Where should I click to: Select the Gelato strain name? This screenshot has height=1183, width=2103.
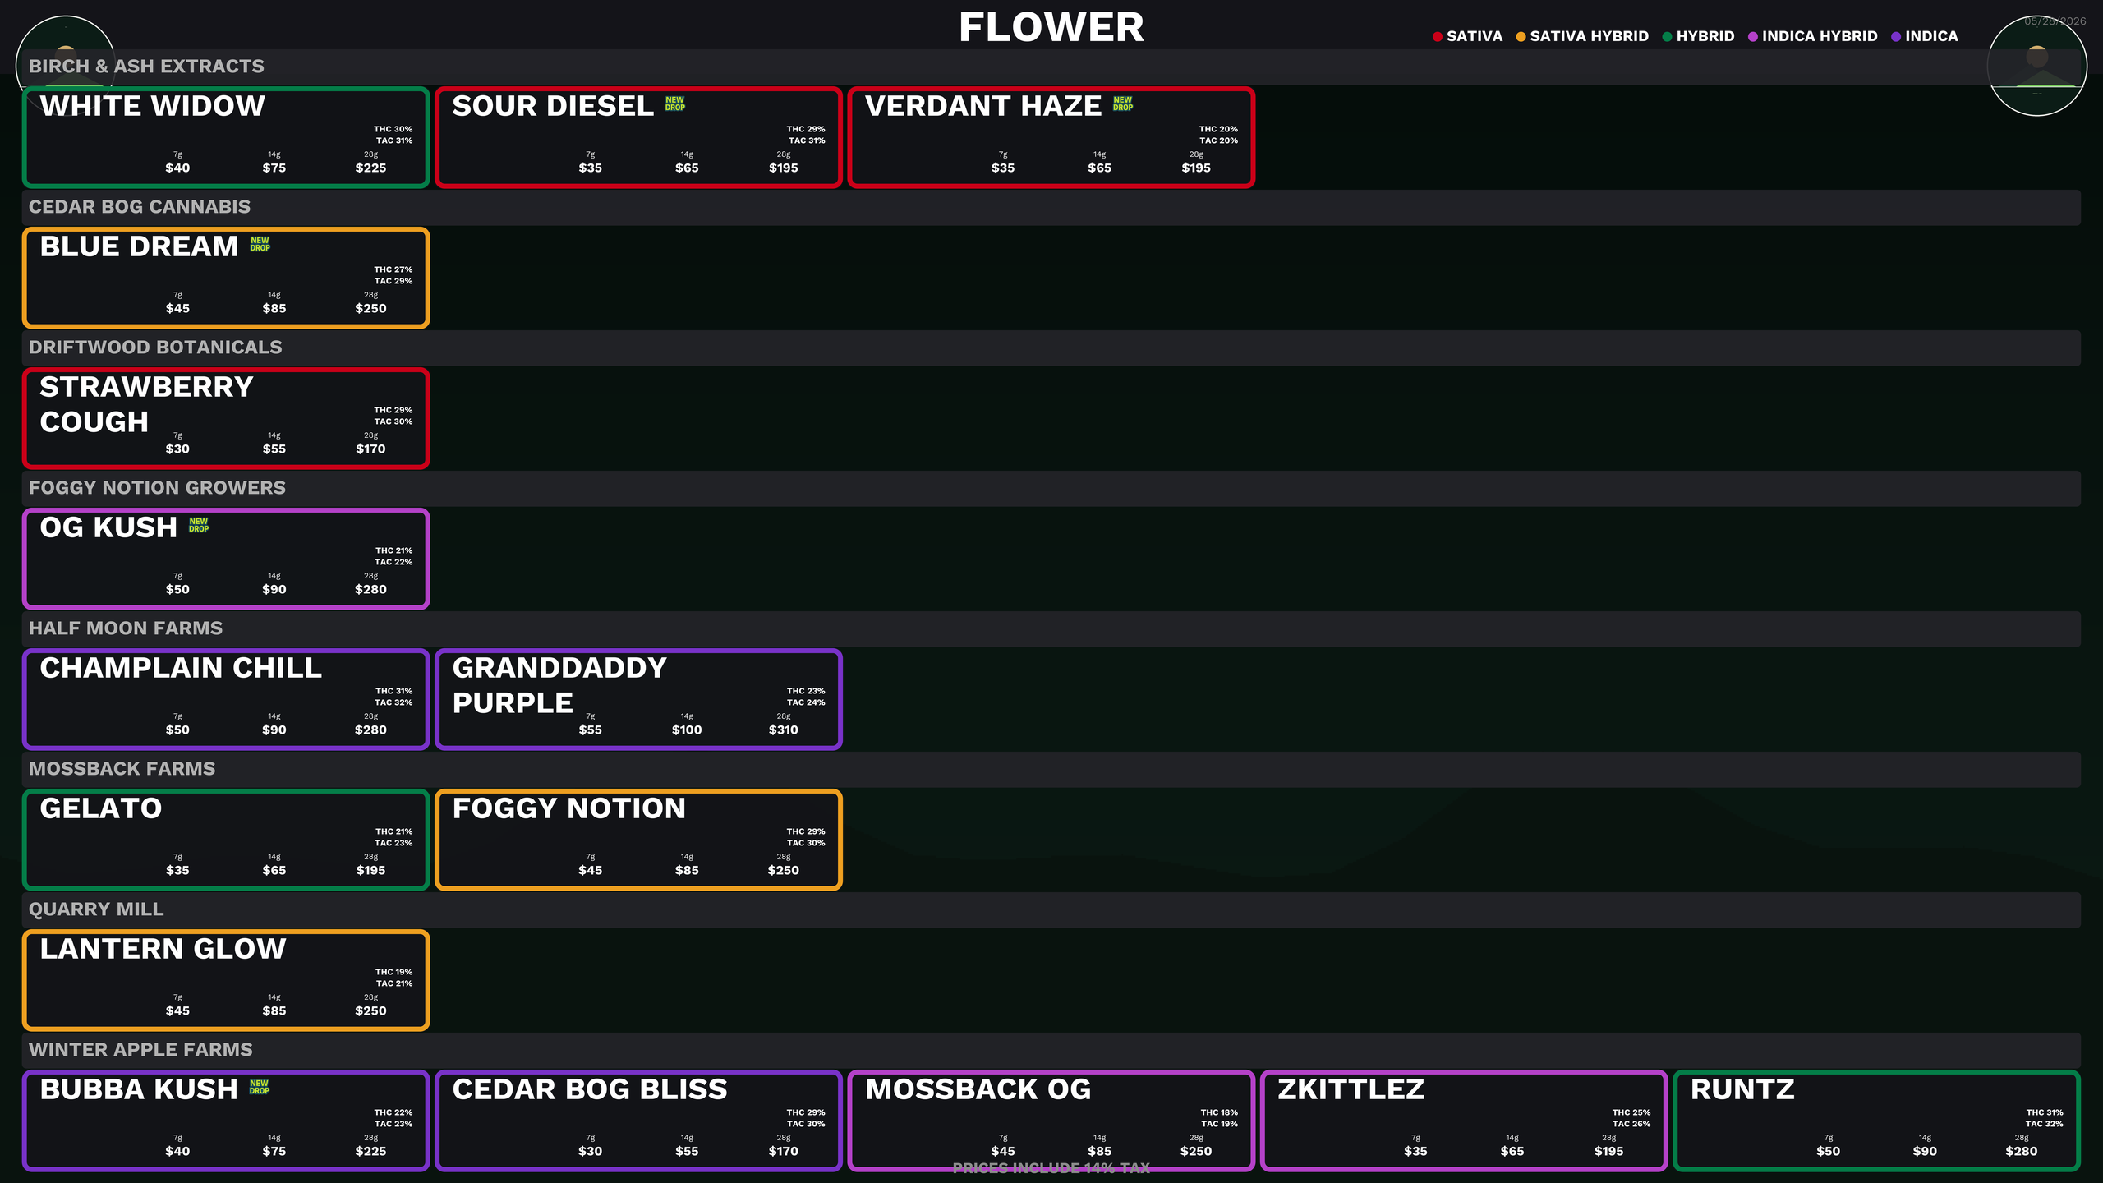(101, 808)
